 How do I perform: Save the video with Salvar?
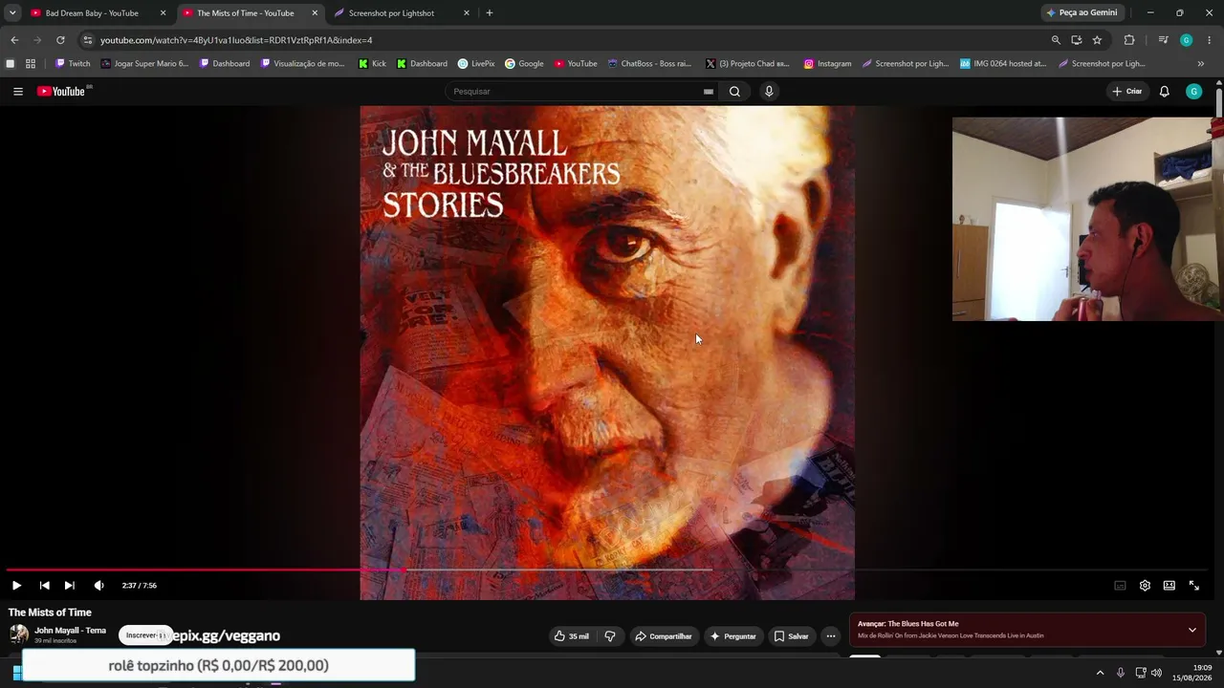pos(791,636)
